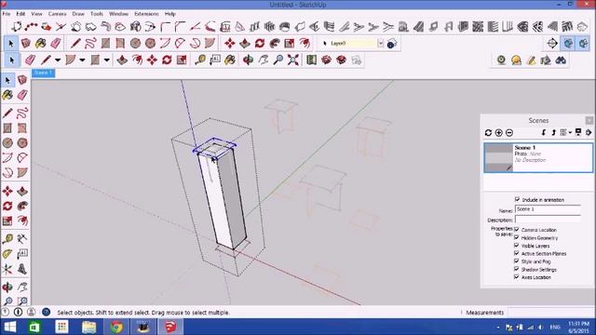
Task: Move scene up with the up arrow icon
Action: (553, 132)
